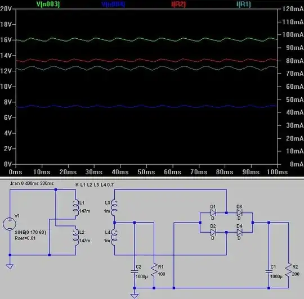Click the SINE(0 170 60) source value text
Screen dimensions: 304x299
coord(30,232)
